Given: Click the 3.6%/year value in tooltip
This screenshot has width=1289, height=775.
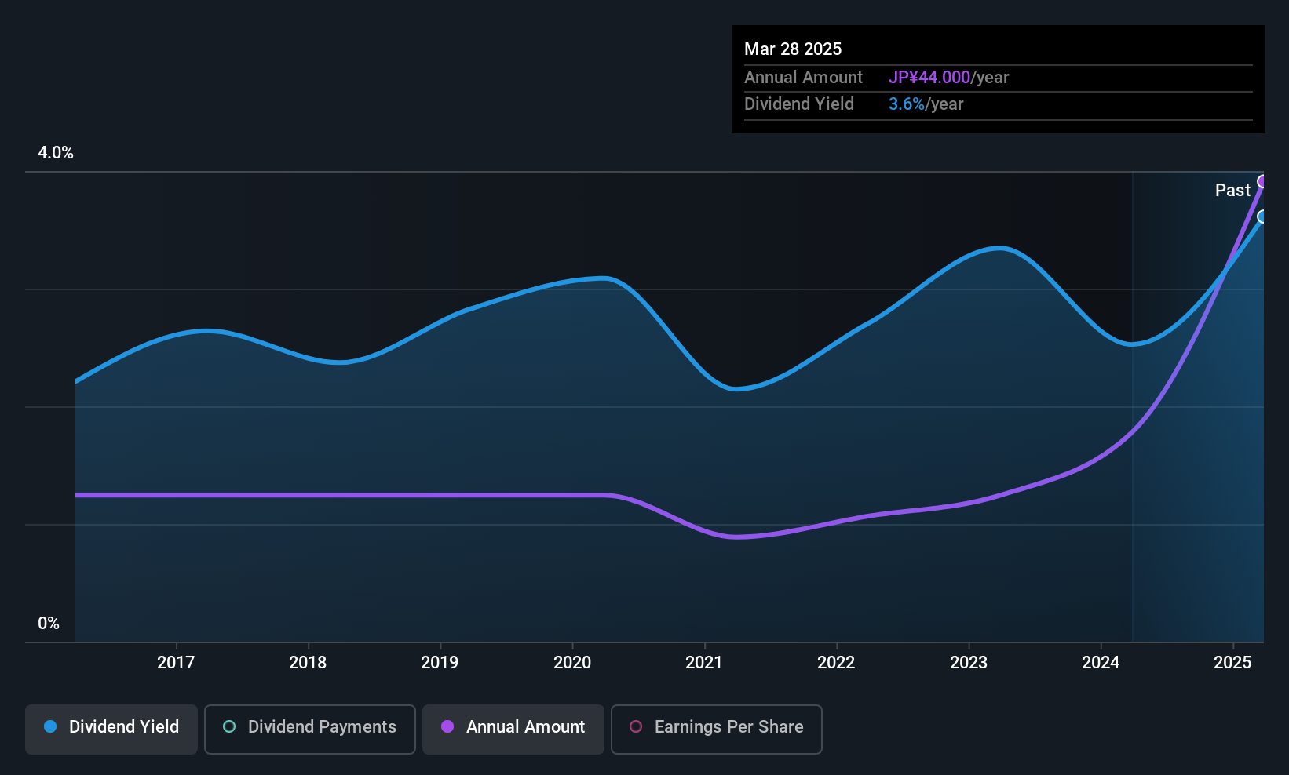Looking at the screenshot, I should pyautogui.click(x=926, y=104).
